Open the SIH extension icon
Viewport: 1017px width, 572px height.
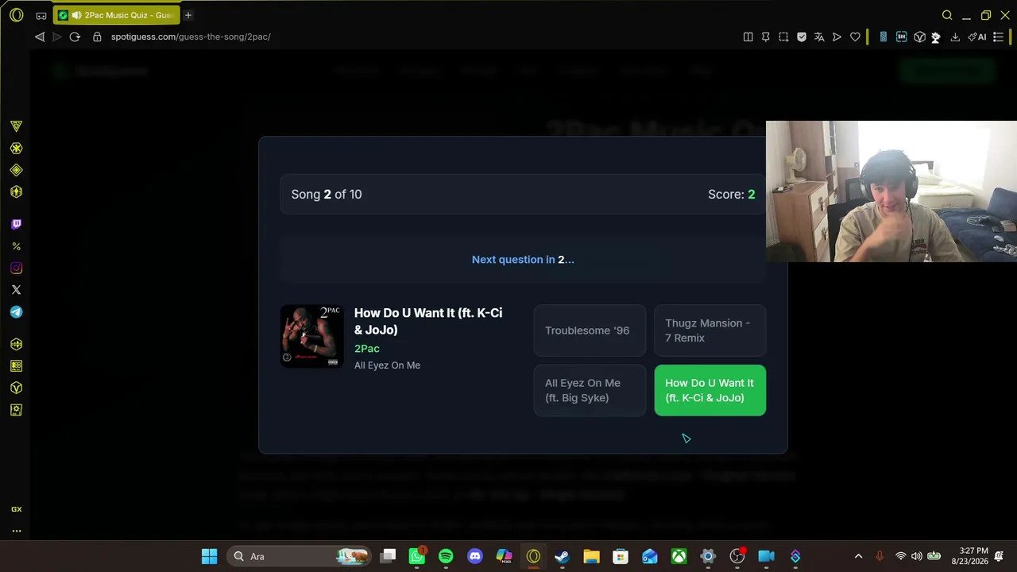click(901, 37)
